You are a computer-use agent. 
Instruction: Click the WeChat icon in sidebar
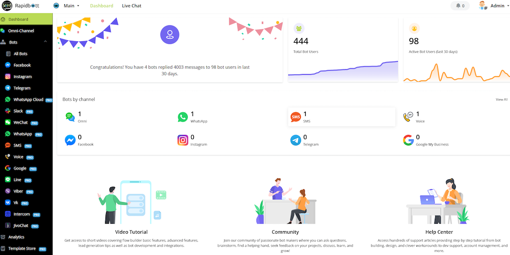point(8,123)
